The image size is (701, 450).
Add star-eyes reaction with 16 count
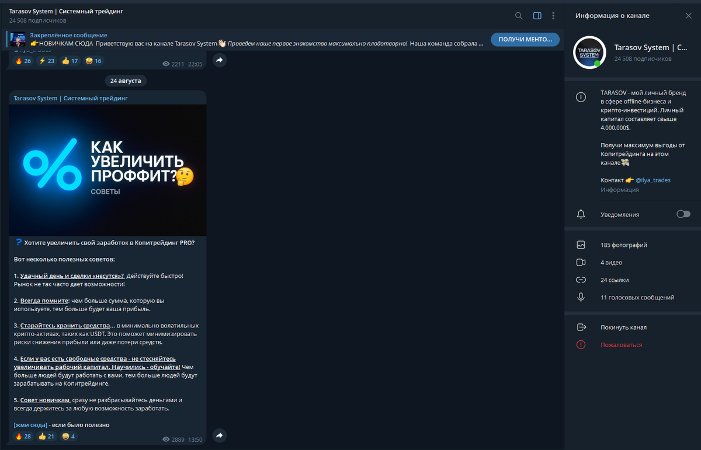[x=93, y=61]
